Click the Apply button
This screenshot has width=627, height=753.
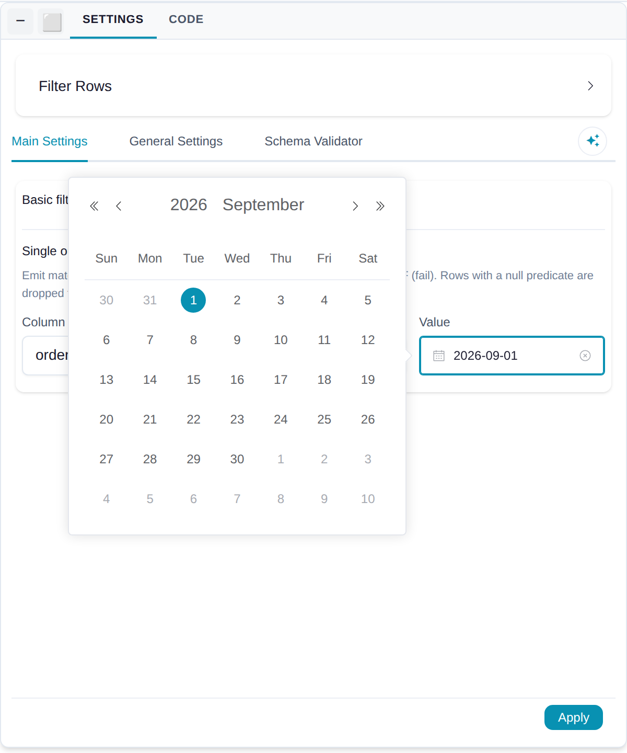click(574, 717)
